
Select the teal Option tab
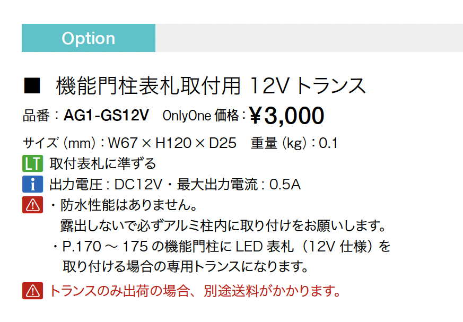89,38
